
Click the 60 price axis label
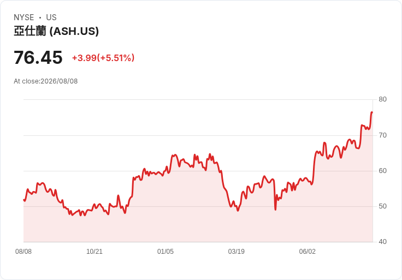(x=382, y=171)
